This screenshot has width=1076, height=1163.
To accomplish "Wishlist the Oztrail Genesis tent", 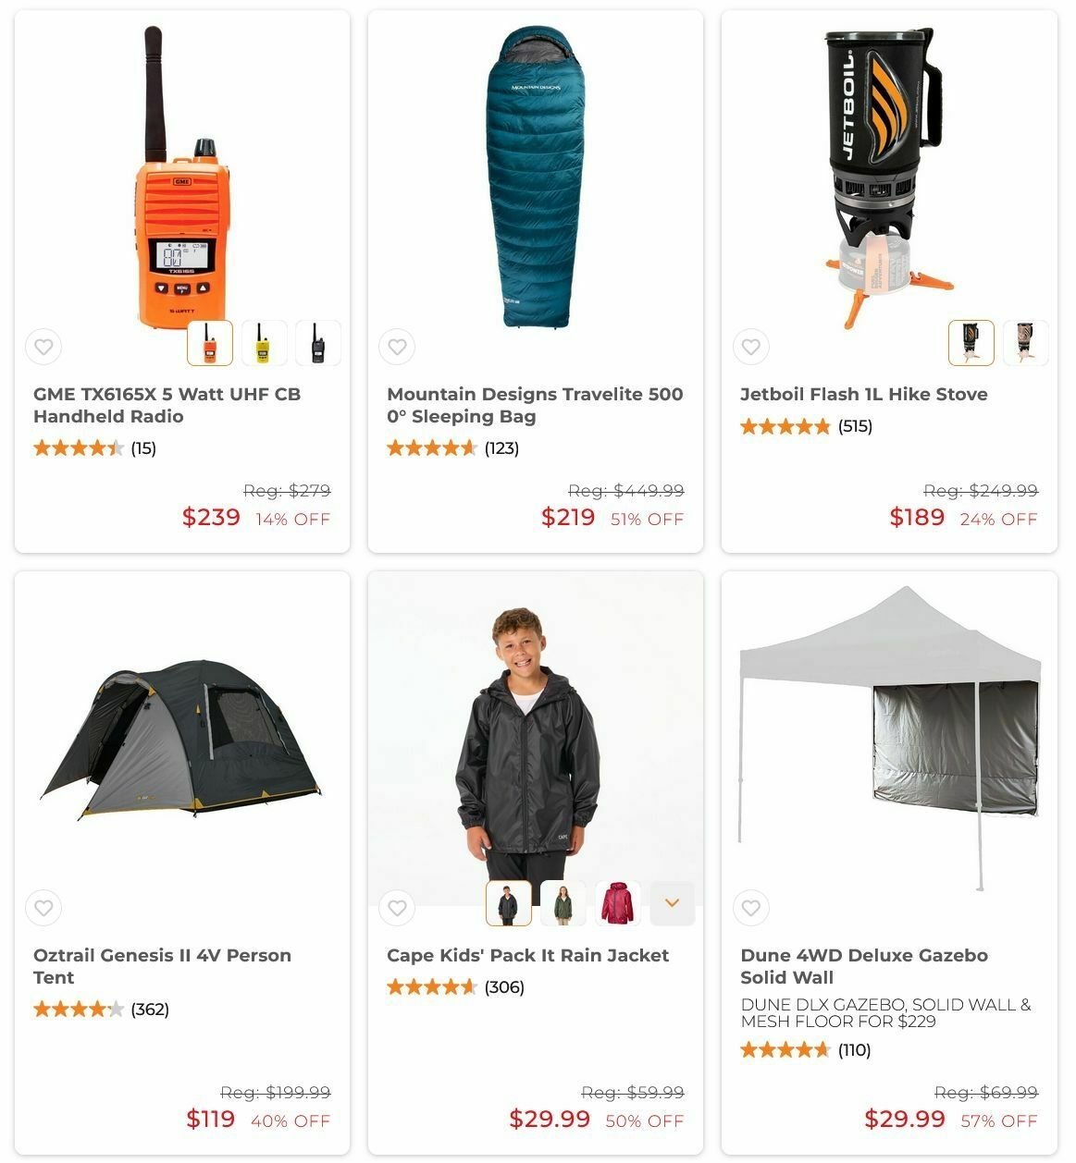I will (x=43, y=908).
